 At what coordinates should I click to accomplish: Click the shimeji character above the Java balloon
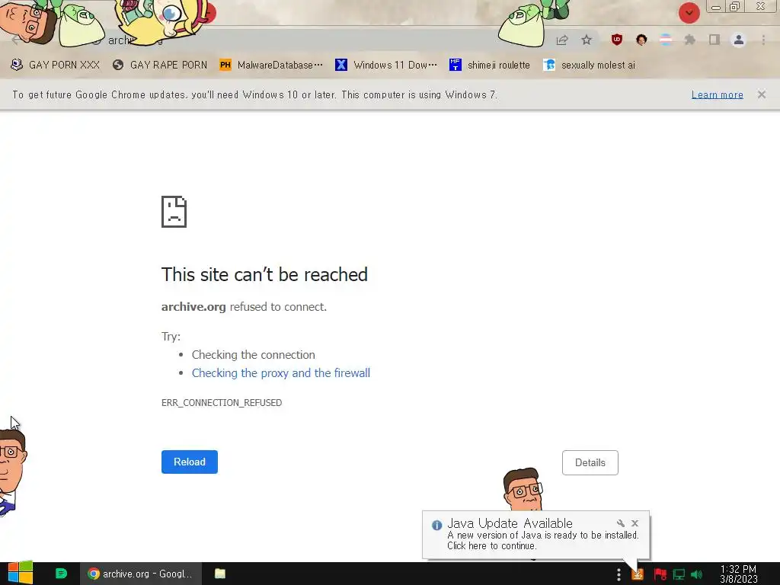coord(523,488)
